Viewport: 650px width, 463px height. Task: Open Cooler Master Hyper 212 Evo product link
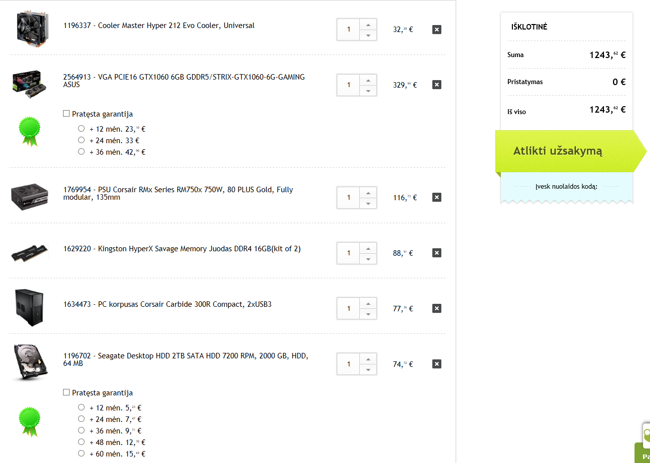(159, 26)
